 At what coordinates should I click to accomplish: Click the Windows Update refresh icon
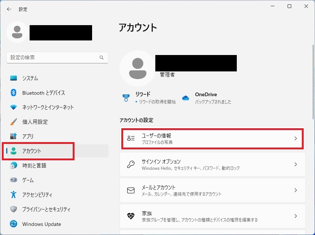coord(14,224)
